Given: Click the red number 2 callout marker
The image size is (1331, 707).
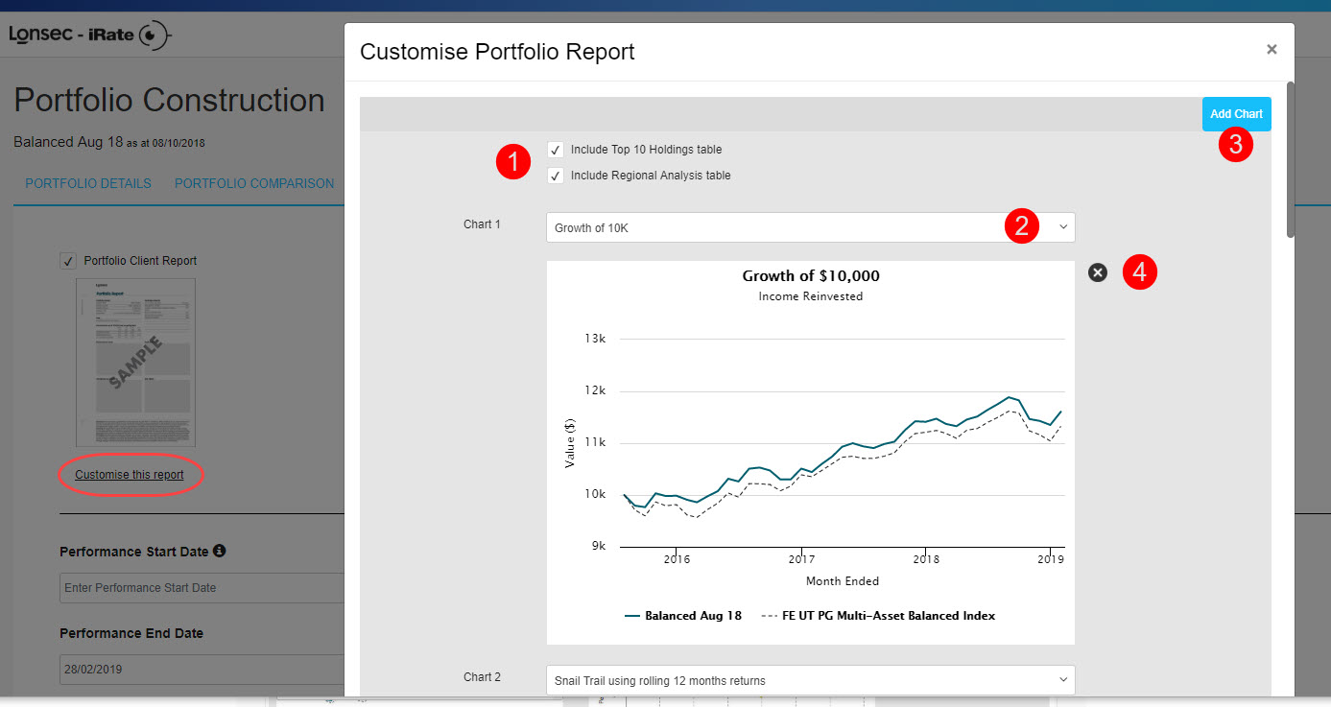Looking at the screenshot, I should (x=1022, y=226).
